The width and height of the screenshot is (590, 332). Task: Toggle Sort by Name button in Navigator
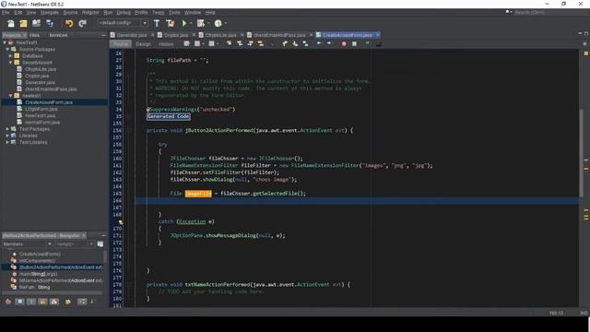[x=82, y=302]
